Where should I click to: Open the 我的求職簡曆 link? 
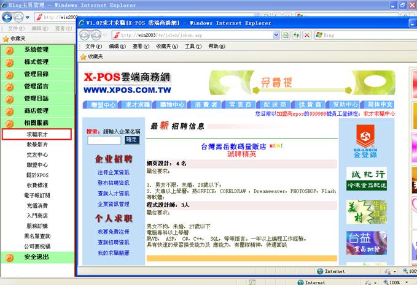[113, 253]
